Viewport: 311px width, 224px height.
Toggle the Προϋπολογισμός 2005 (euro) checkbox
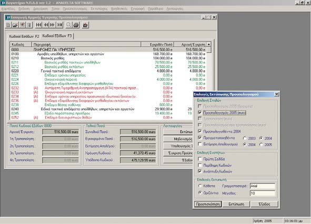coord(200,112)
